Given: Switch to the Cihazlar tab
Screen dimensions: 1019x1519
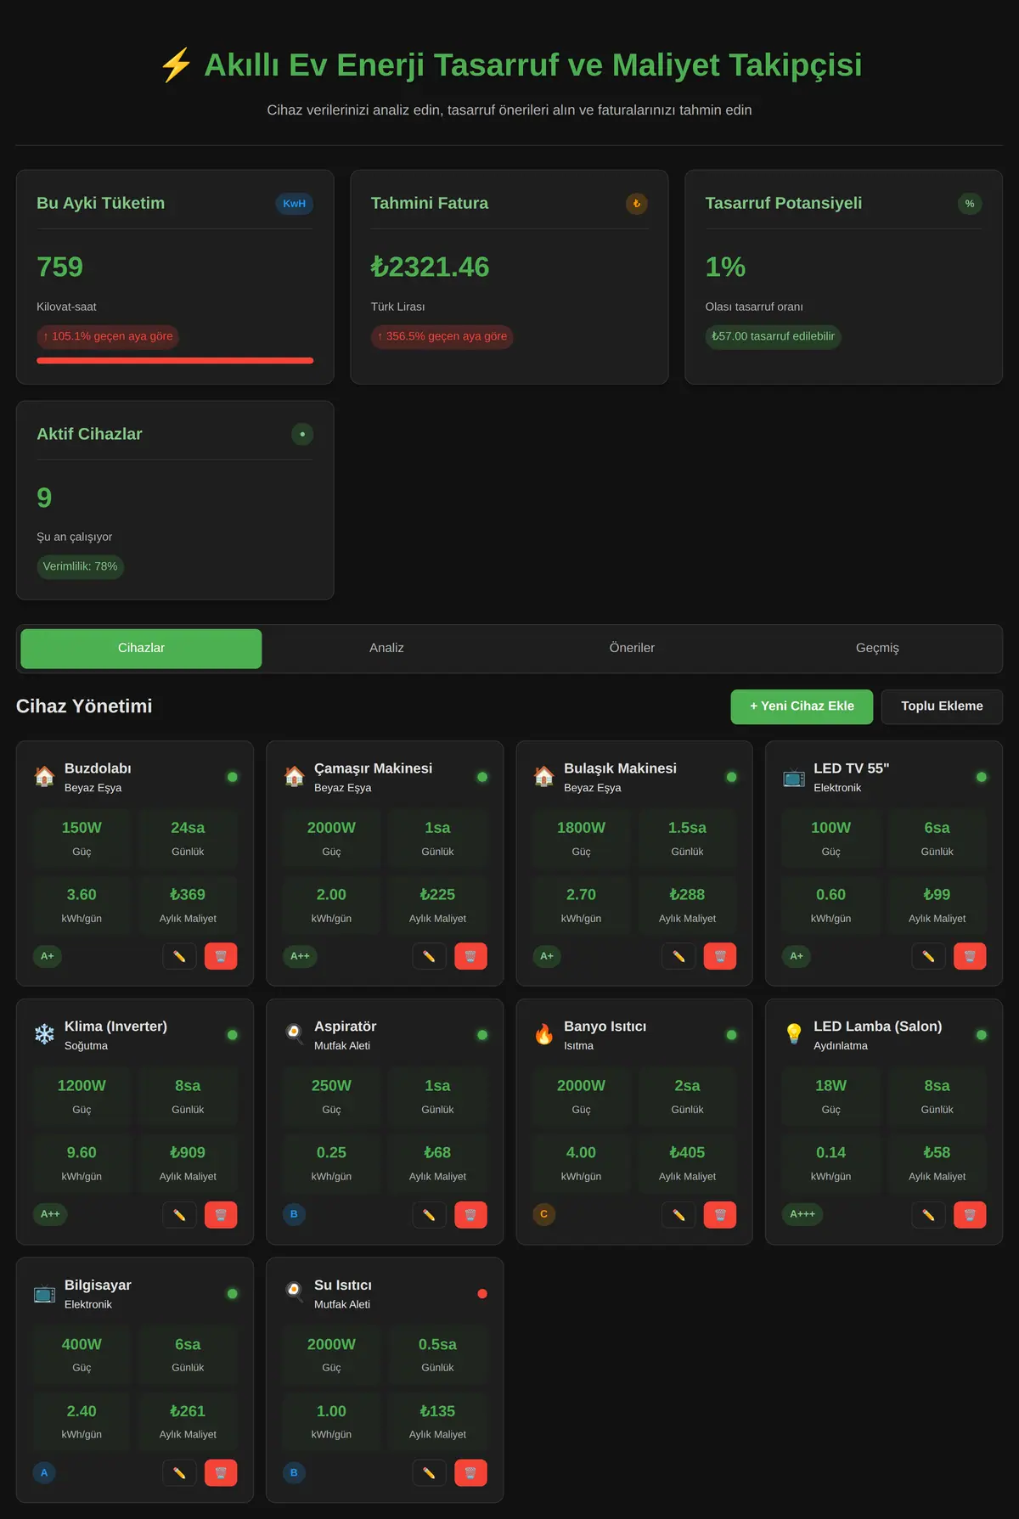Looking at the screenshot, I should pyautogui.click(x=141, y=649).
